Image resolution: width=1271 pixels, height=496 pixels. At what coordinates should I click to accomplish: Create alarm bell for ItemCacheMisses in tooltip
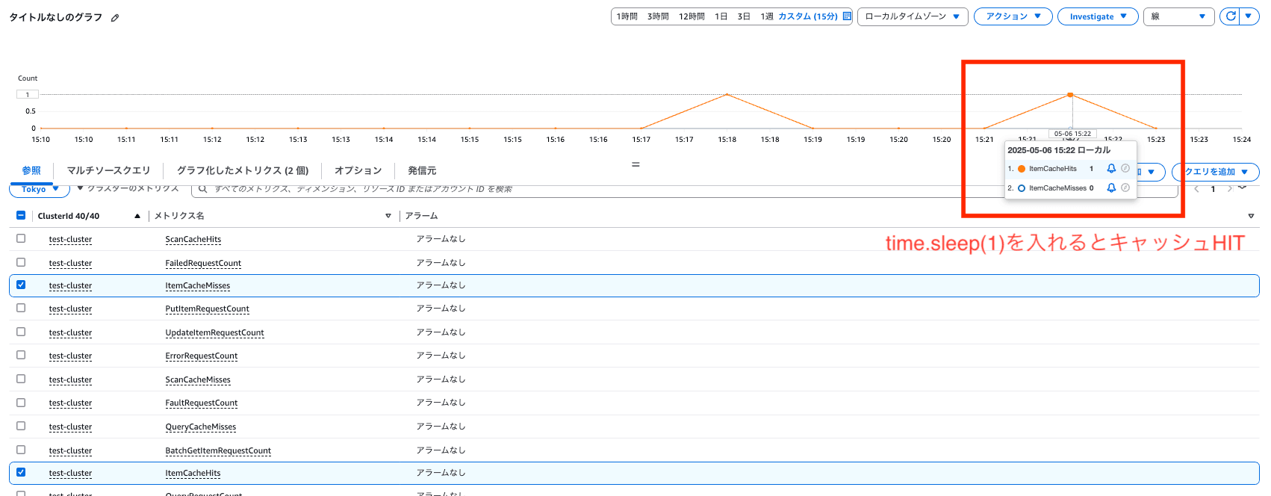pyautogui.click(x=1111, y=188)
